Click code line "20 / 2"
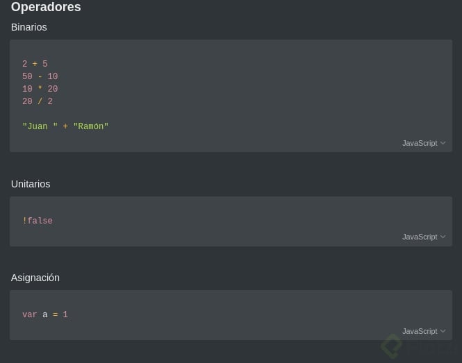 38,101
